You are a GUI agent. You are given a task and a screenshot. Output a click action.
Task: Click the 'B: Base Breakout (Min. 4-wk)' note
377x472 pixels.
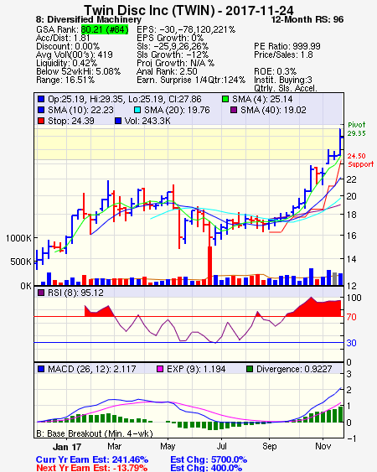click(x=95, y=433)
